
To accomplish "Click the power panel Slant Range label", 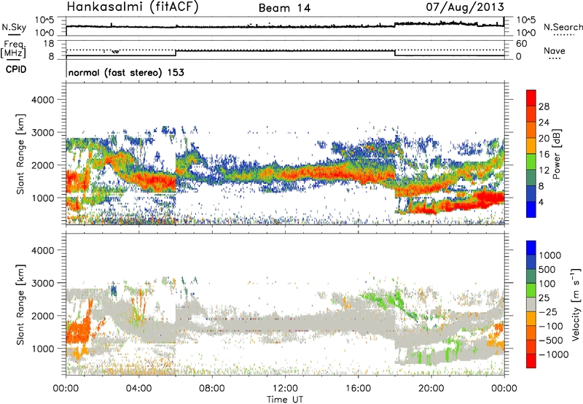I will coord(20,154).
